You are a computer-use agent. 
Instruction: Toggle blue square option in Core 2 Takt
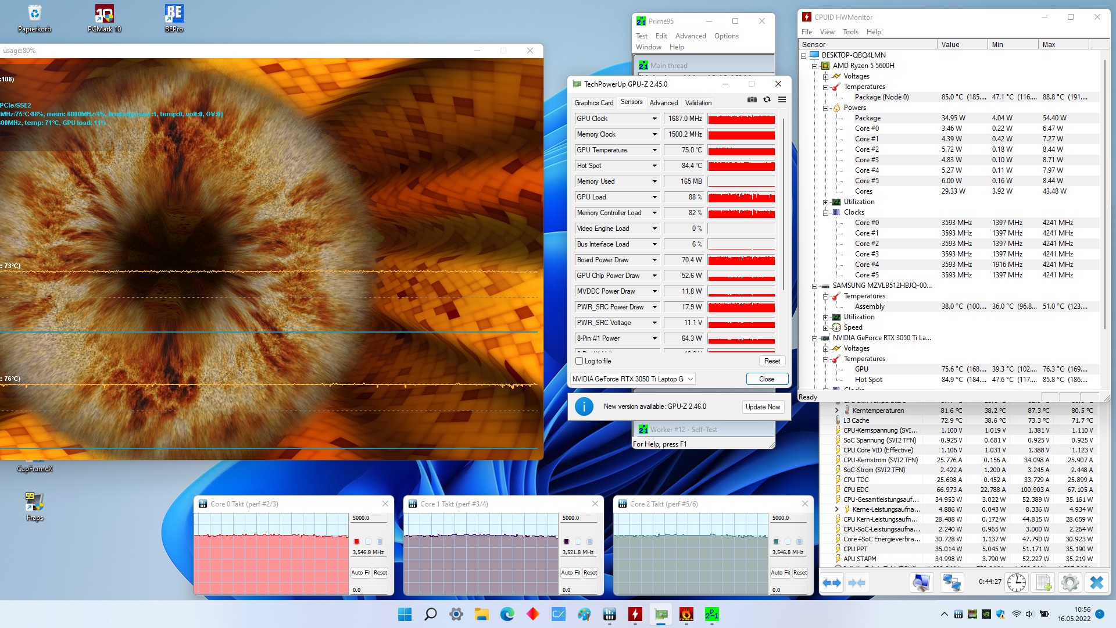(x=799, y=541)
